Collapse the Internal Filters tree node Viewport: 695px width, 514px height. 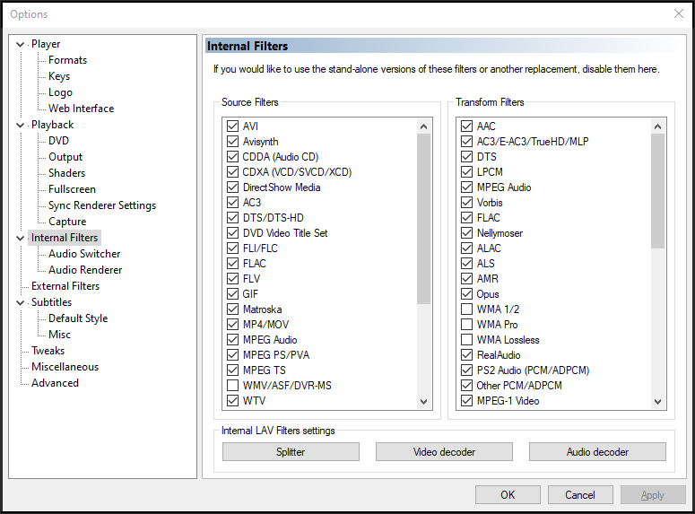point(21,238)
